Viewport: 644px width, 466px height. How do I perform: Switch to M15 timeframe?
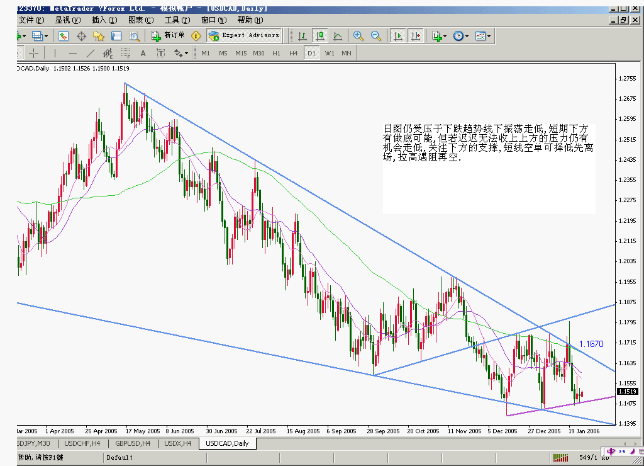(241, 53)
